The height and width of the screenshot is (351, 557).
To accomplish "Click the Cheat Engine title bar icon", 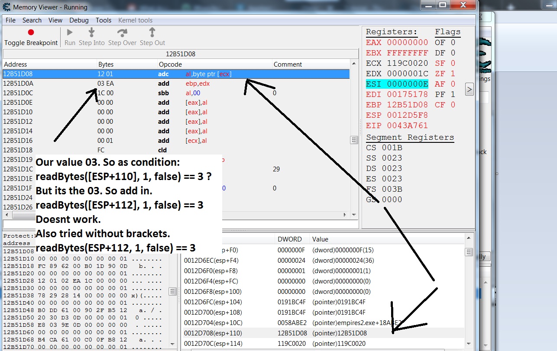I will click(6, 7).
